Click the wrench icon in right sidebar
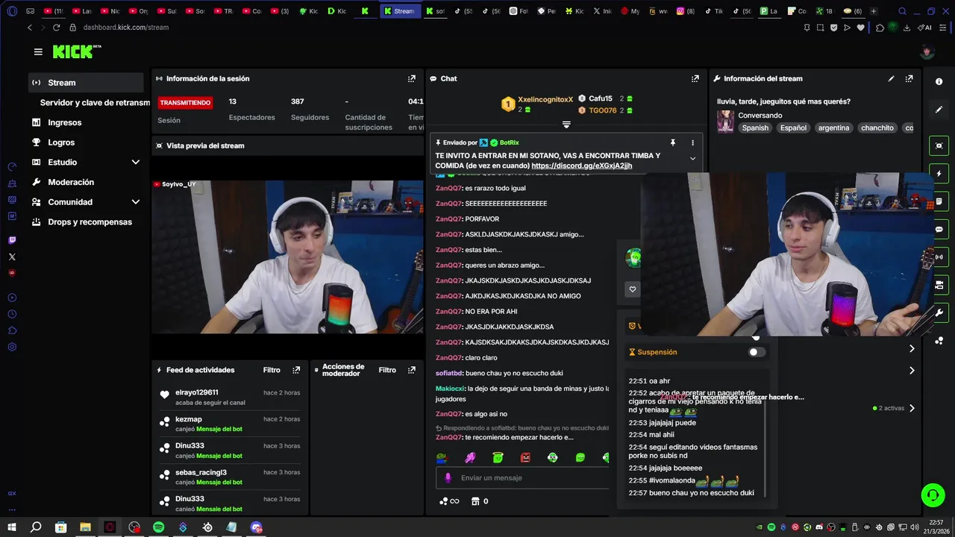Screen dimensions: 955x537 point(939,313)
